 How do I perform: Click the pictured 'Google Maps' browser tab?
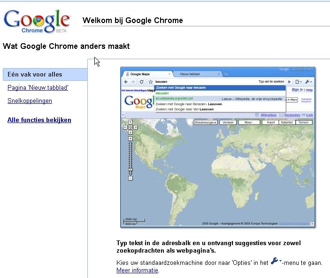pyautogui.click(x=147, y=74)
